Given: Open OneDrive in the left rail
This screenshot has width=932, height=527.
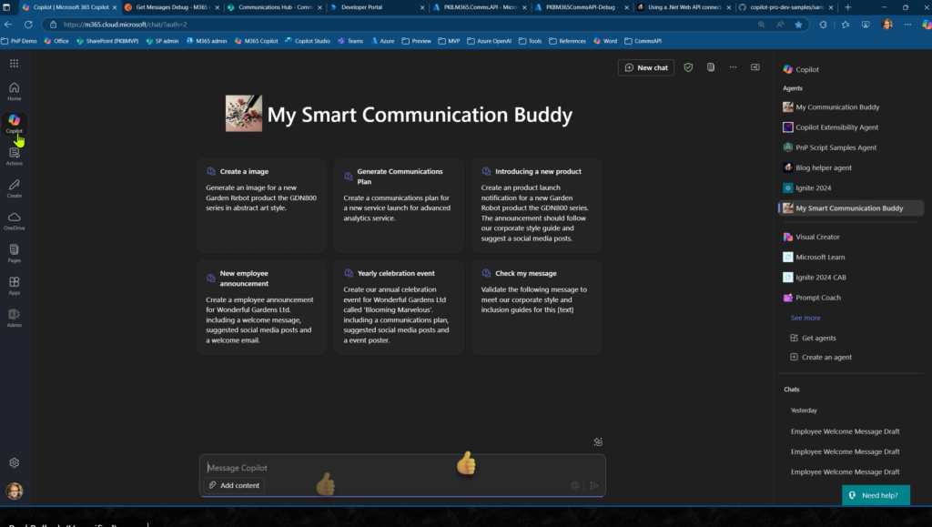Looking at the screenshot, I should 15,221.
